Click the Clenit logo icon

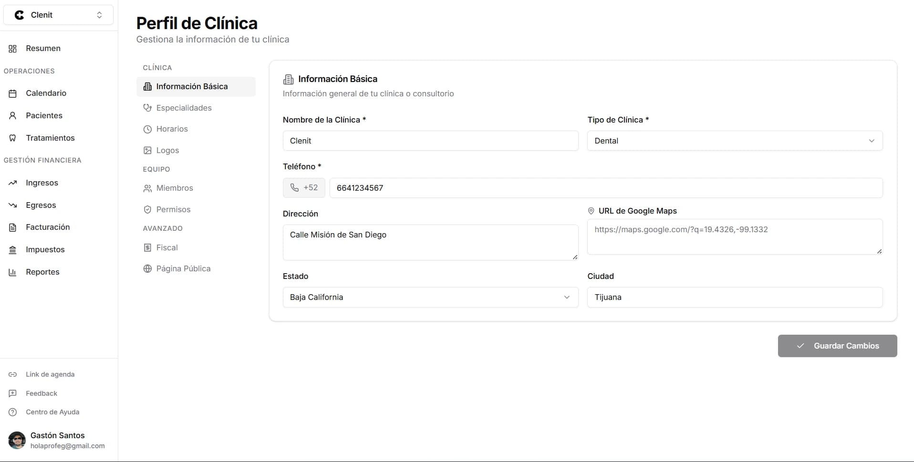19,15
